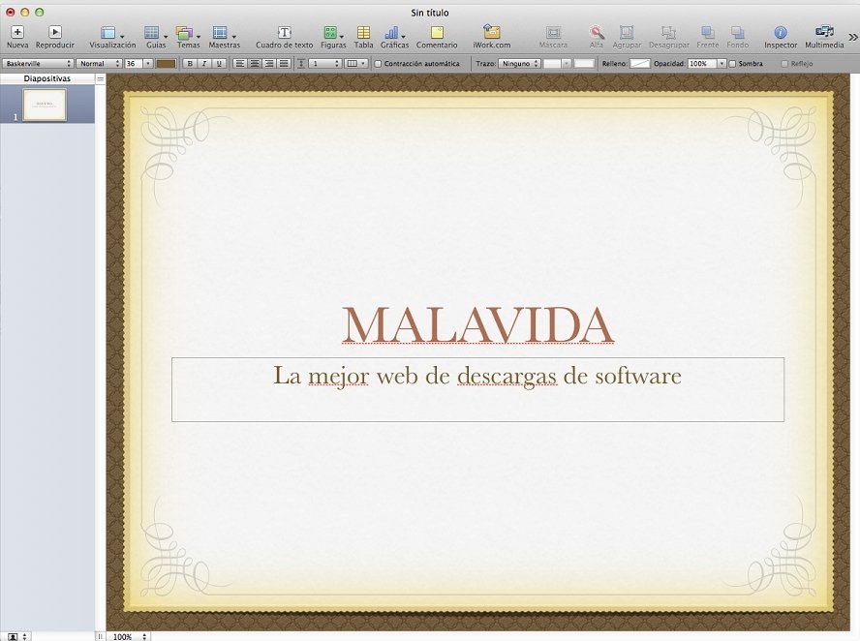The image size is (860, 641).
Task: Insert a text box with Cuadro de texto
Action: (x=284, y=37)
